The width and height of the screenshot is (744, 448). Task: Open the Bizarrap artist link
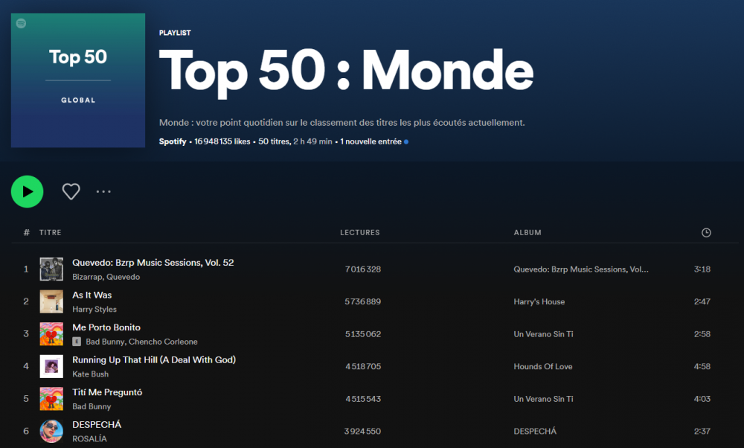coord(87,277)
